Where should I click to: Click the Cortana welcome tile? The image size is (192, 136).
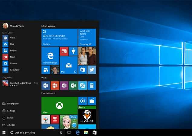pos(60,37)
